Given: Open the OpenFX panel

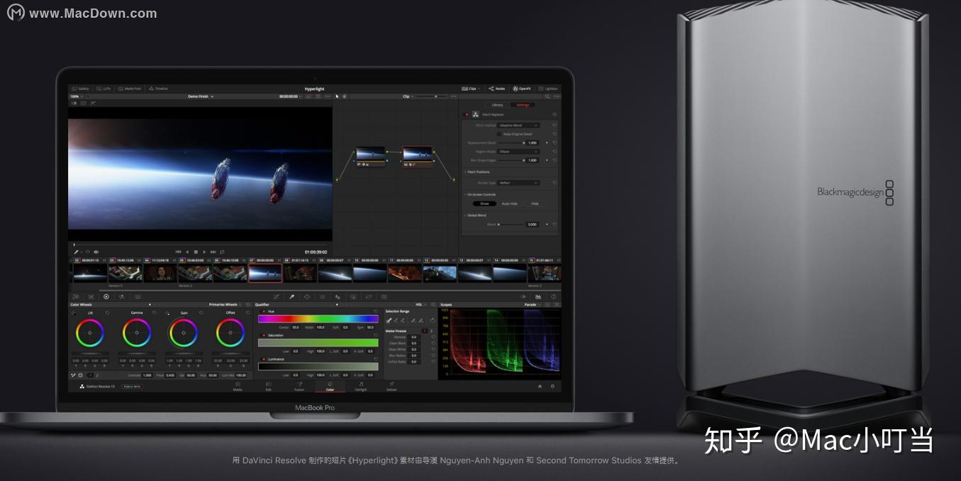Looking at the screenshot, I should tap(521, 89).
